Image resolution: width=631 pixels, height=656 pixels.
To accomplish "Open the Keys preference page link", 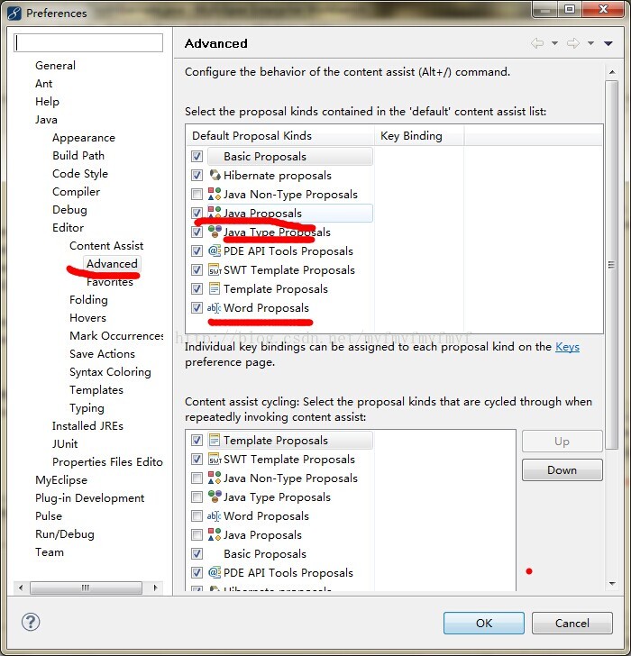I will click(567, 347).
